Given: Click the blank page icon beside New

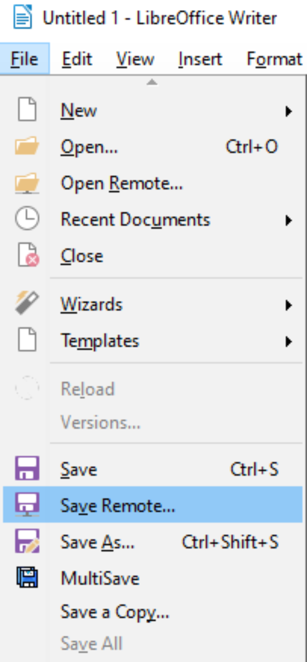Looking at the screenshot, I should [x=27, y=109].
